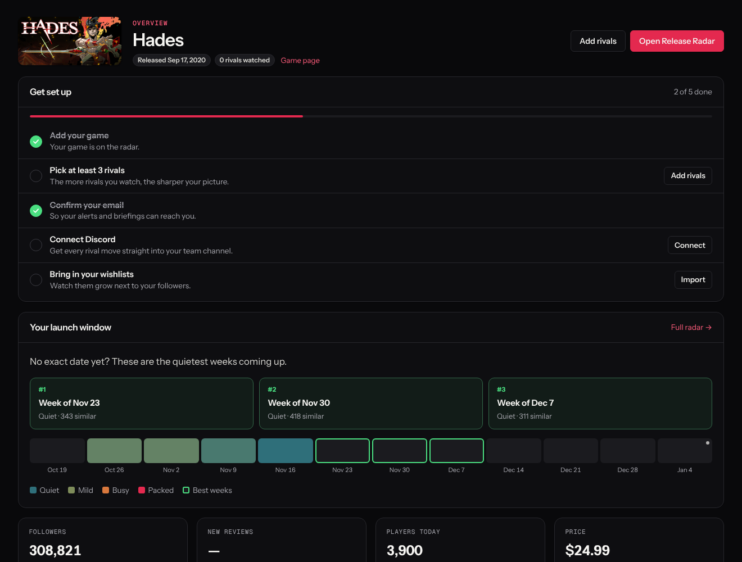Click the Dec 14 week bar
The width and height of the screenshot is (742, 562).
click(x=514, y=451)
